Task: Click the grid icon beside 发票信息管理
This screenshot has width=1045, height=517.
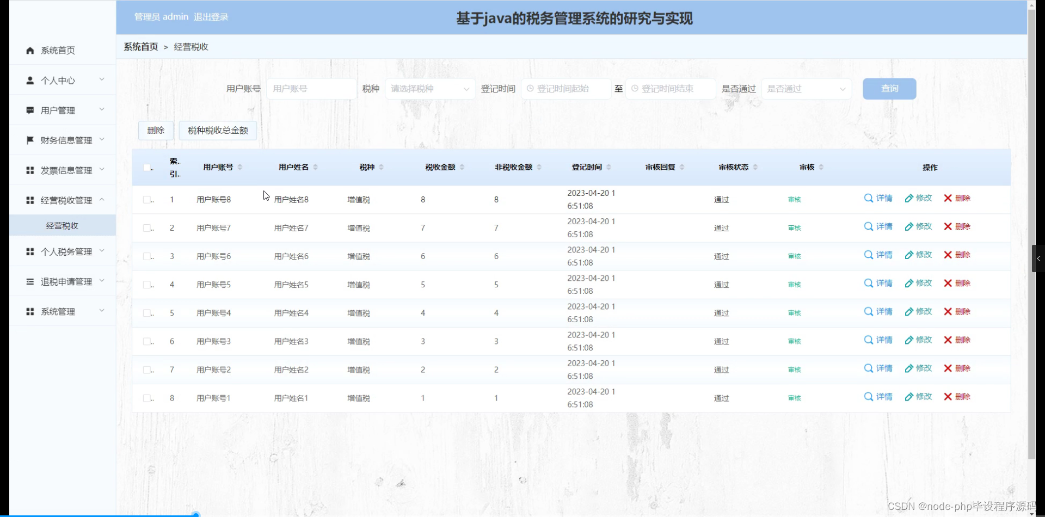Action: [x=29, y=170]
